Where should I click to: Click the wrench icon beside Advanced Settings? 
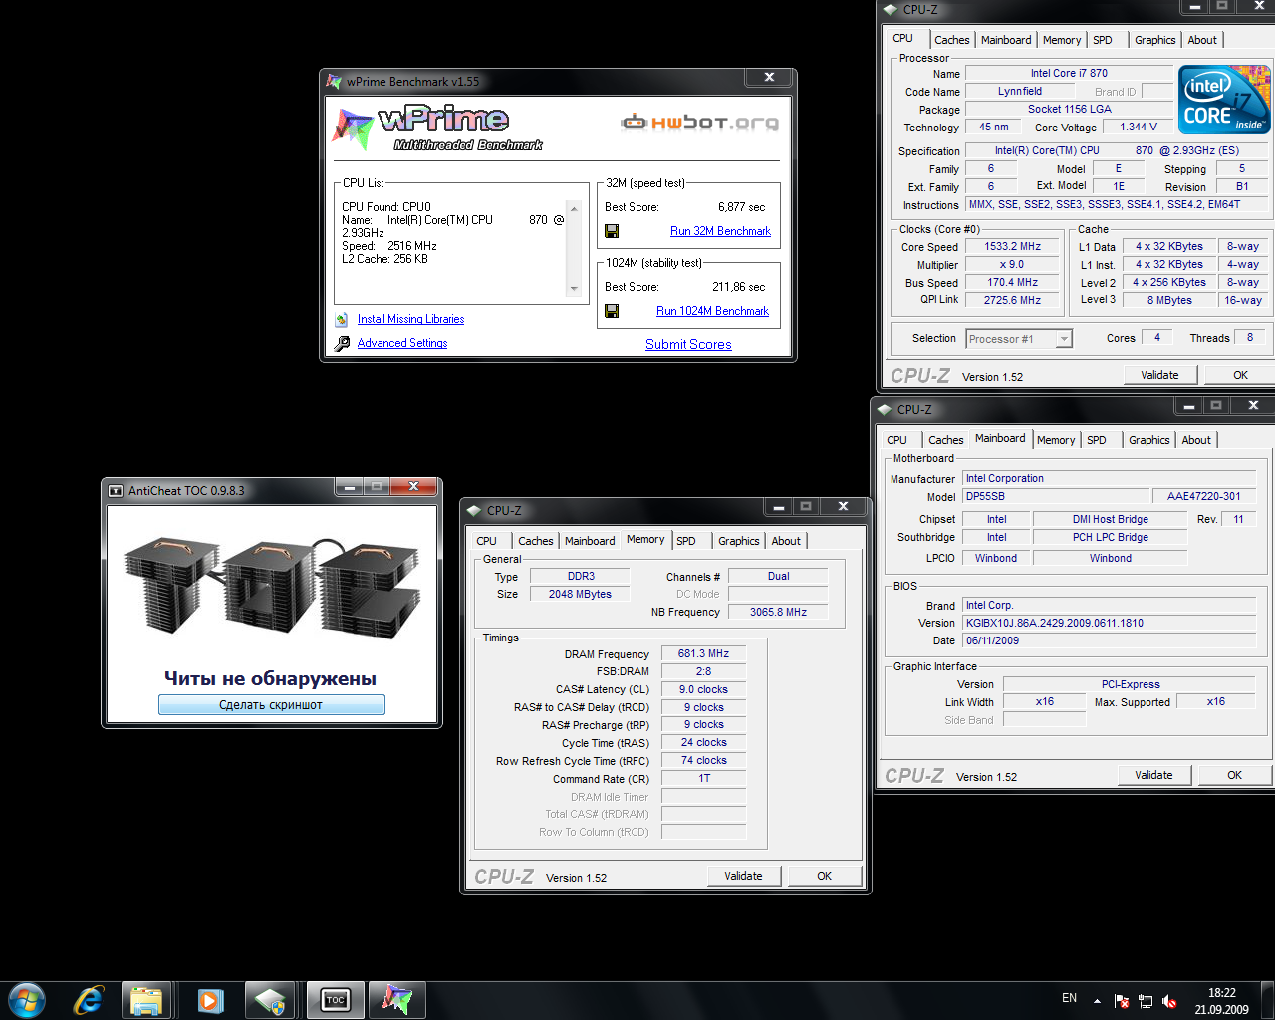[342, 343]
